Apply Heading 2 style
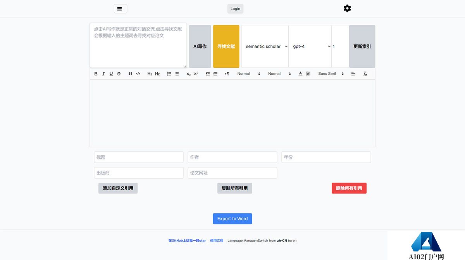This screenshot has width=465, height=260. pyautogui.click(x=157, y=74)
